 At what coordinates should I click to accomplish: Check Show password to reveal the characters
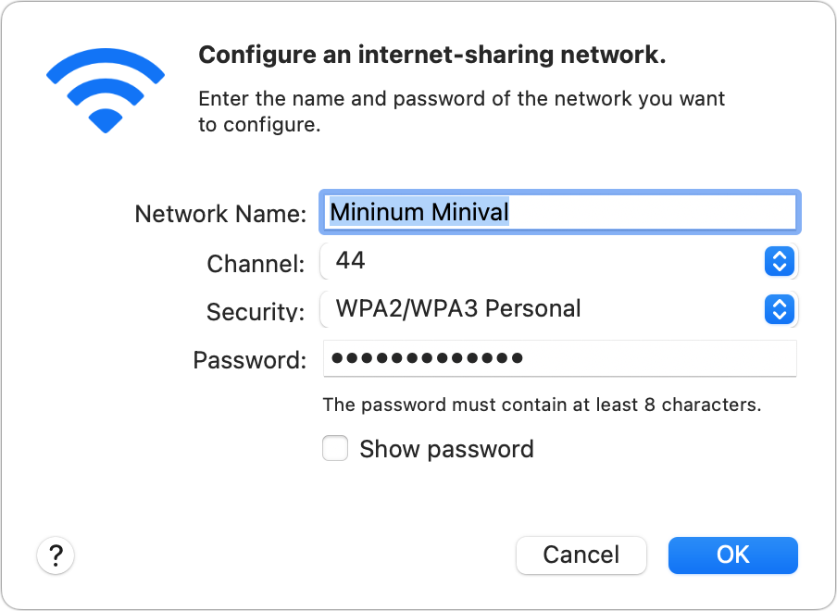click(x=335, y=448)
